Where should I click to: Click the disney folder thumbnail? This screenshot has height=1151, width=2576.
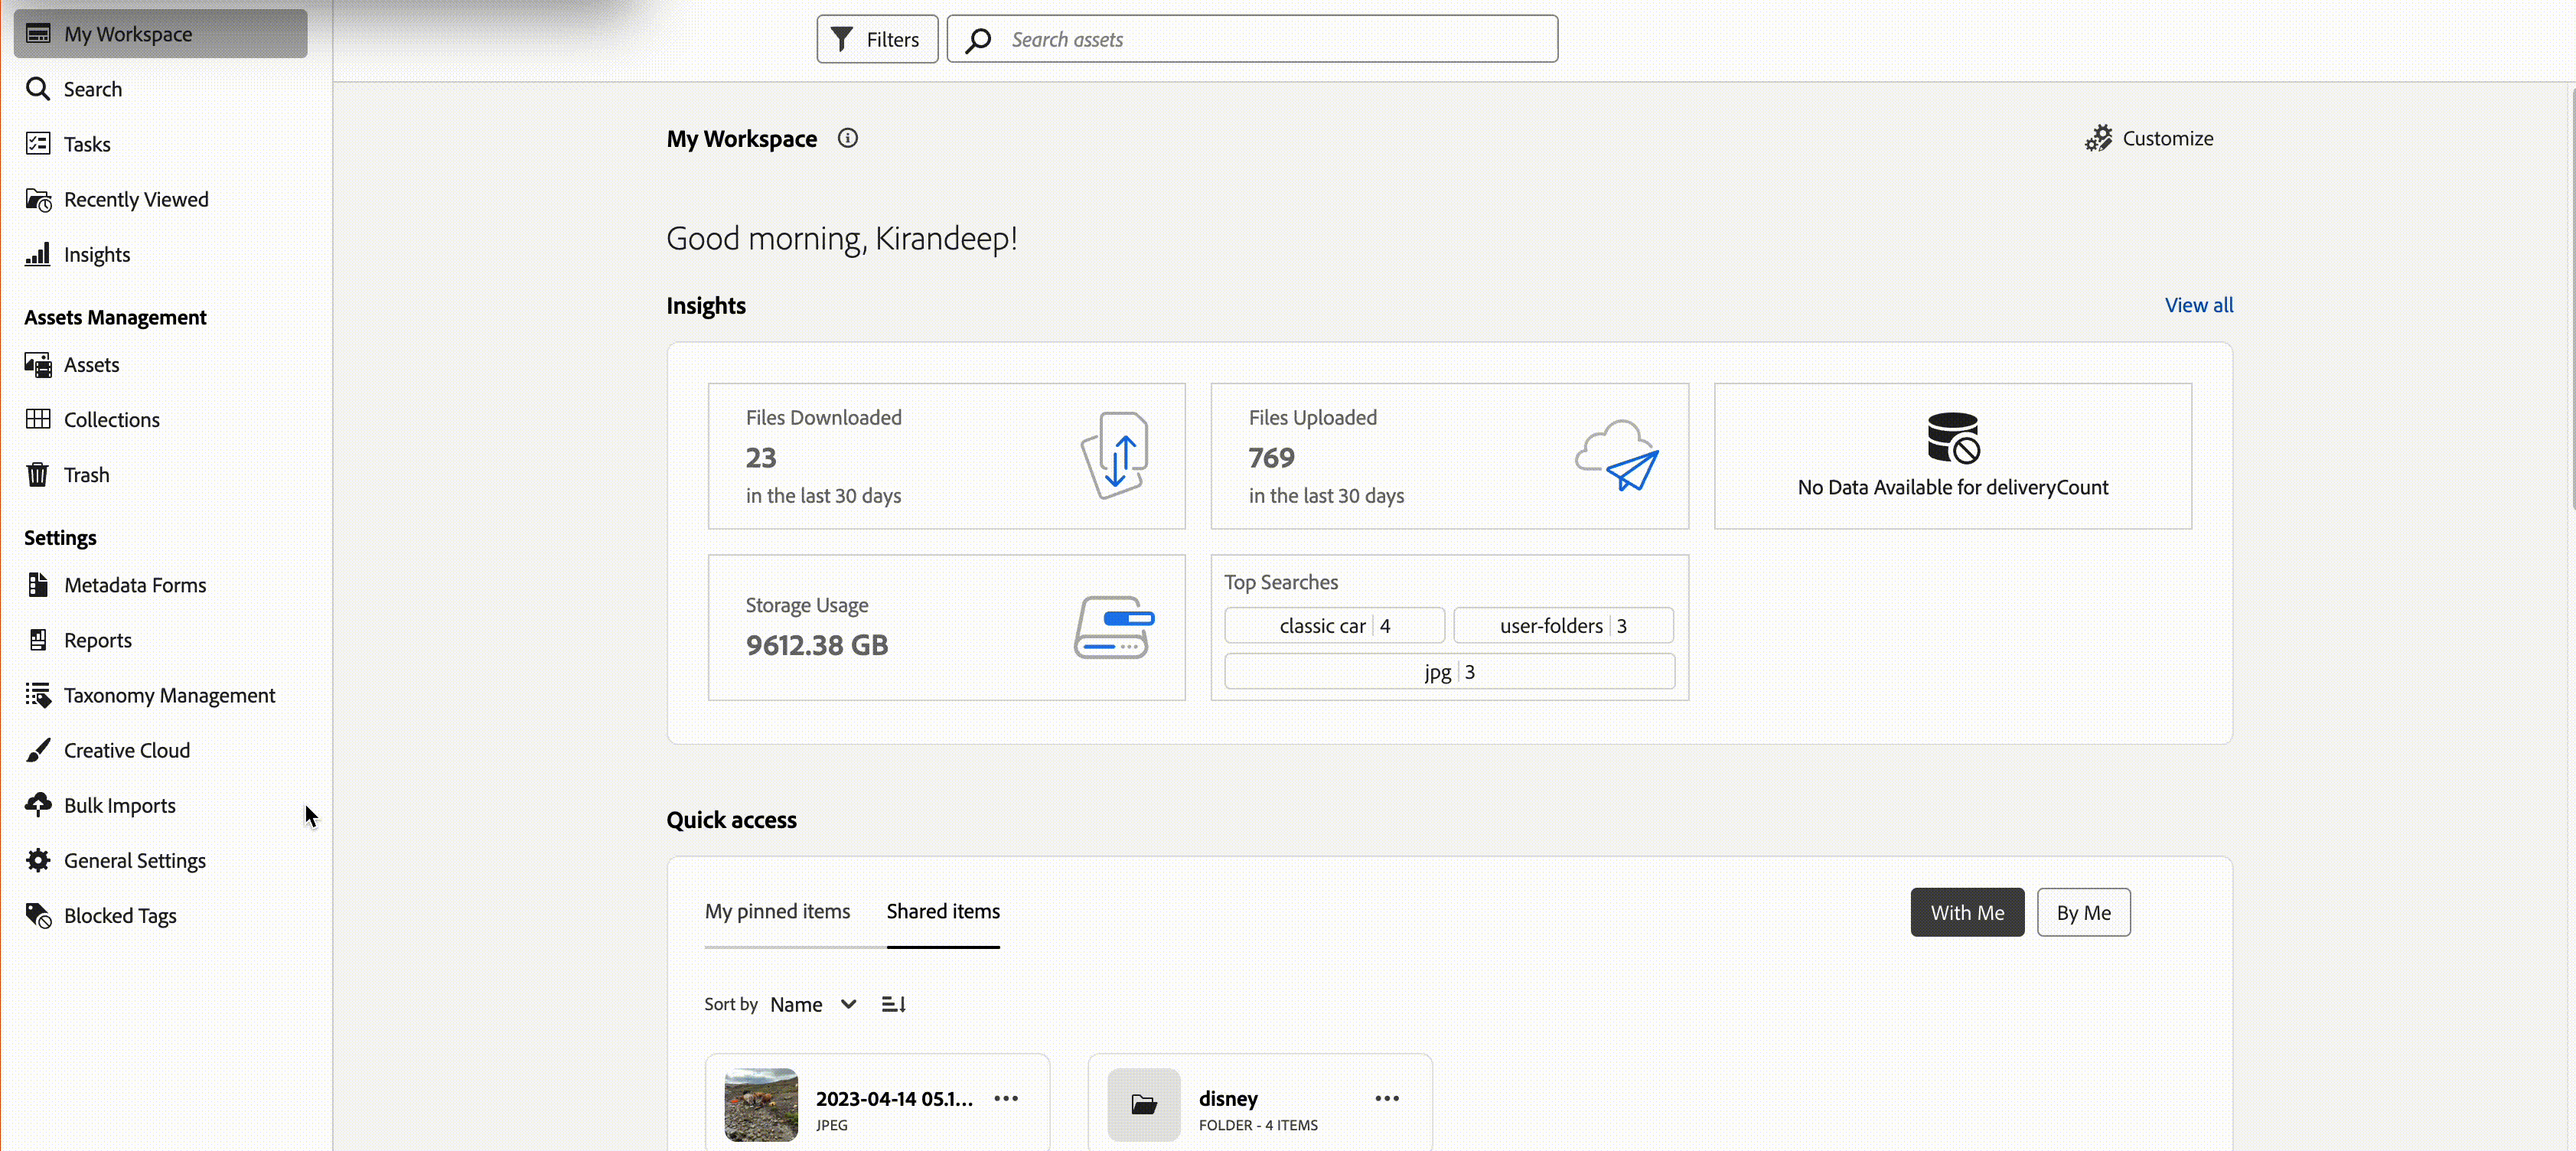[x=1143, y=1102]
